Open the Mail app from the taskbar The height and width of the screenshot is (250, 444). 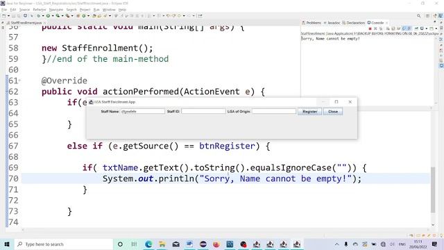click(176, 244)
